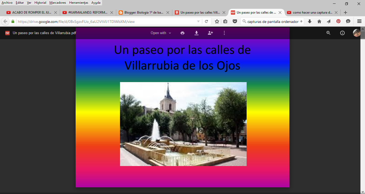
Task: Go to home page via house icon
Action: click(x=319, y=22)
